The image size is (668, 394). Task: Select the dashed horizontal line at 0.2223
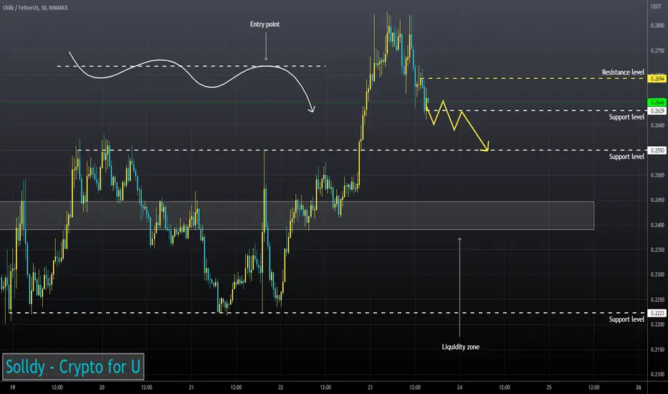[x=328, y=313]
